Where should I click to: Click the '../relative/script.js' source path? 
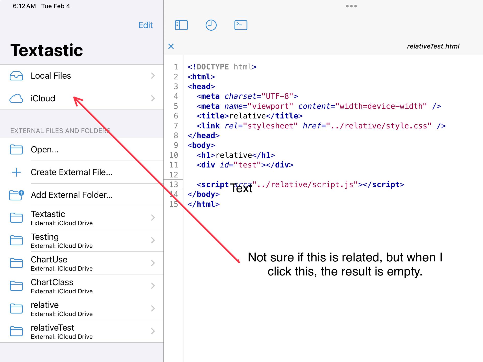[x=305, y=185]
